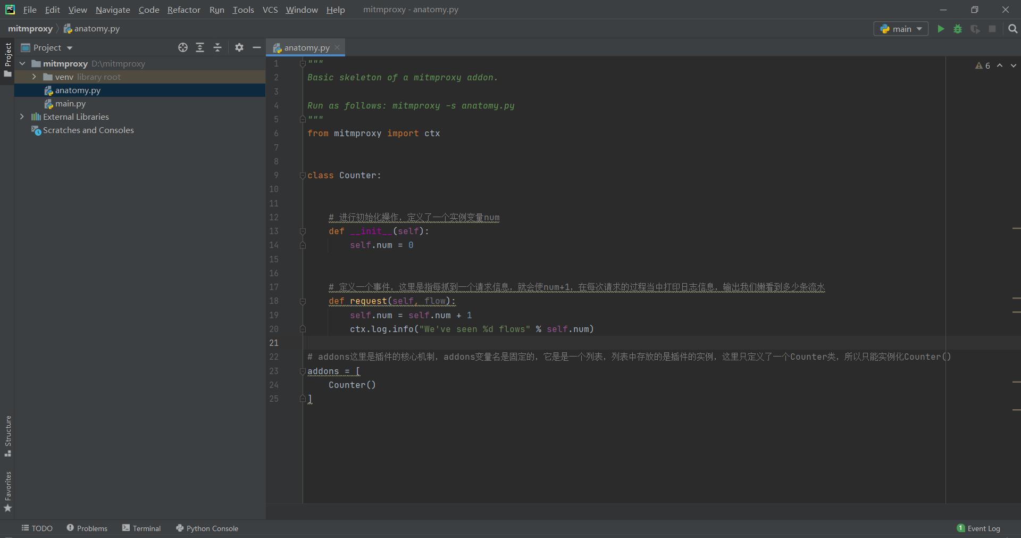Collapse the mitmproxy root folder
The width and height of the screenshot is (1021, 538).
click(22, 63)
